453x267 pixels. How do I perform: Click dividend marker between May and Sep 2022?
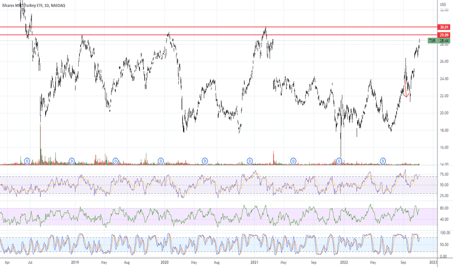pyautogui.click(x=383, y=161)
